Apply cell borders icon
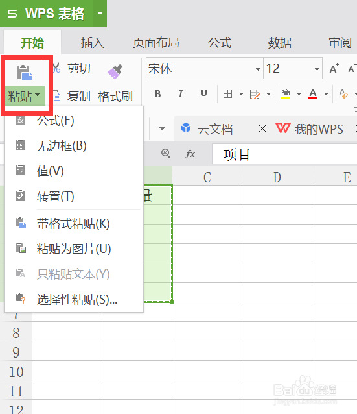The width and height of the screenshot is (357, 414). [x=227, y=93]
